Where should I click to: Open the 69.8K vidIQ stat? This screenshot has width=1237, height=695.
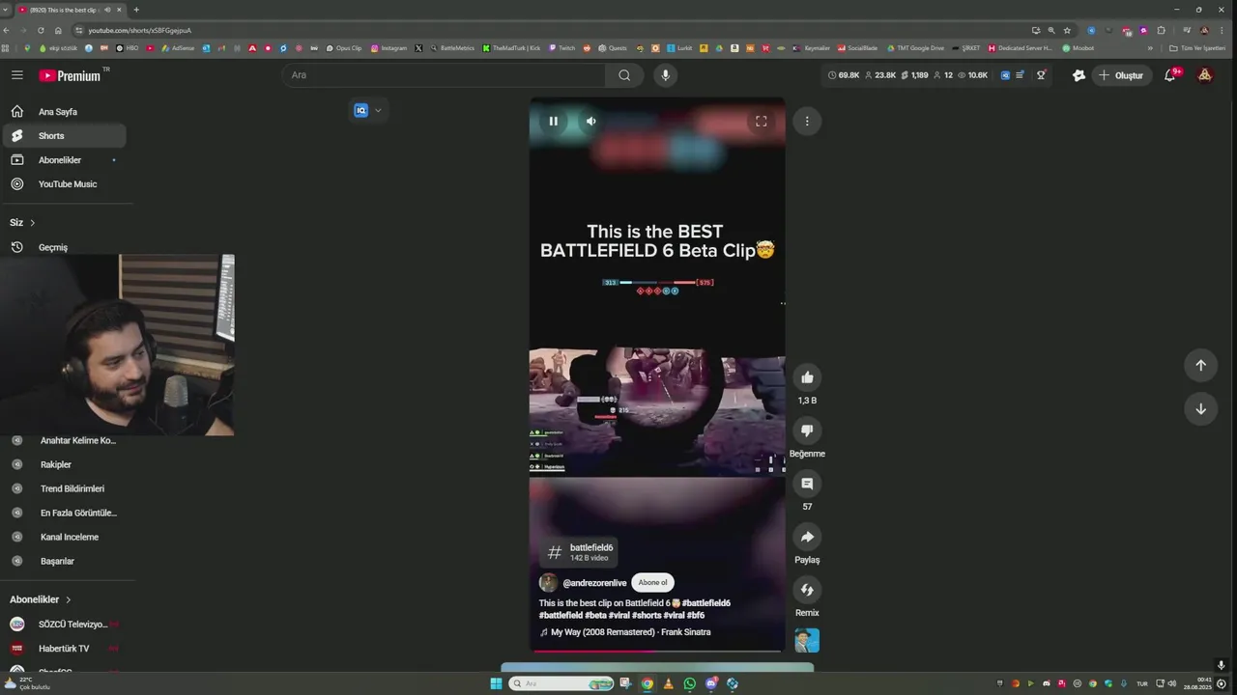click(844, 75)
